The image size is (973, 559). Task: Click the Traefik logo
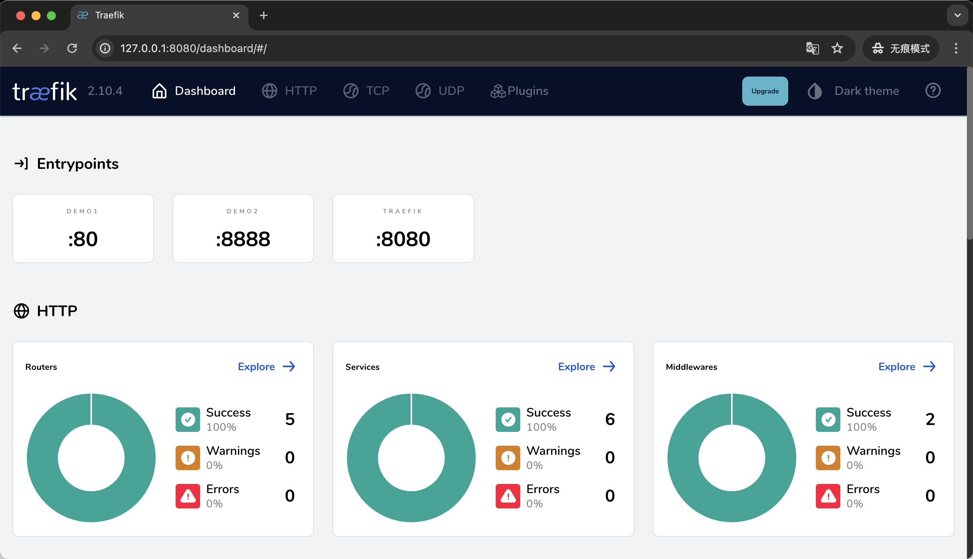(x=44, y=91)
